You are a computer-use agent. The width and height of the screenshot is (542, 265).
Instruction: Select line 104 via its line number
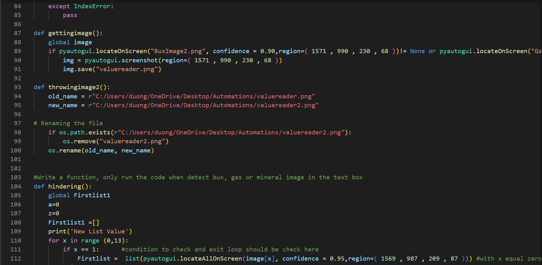16,187
